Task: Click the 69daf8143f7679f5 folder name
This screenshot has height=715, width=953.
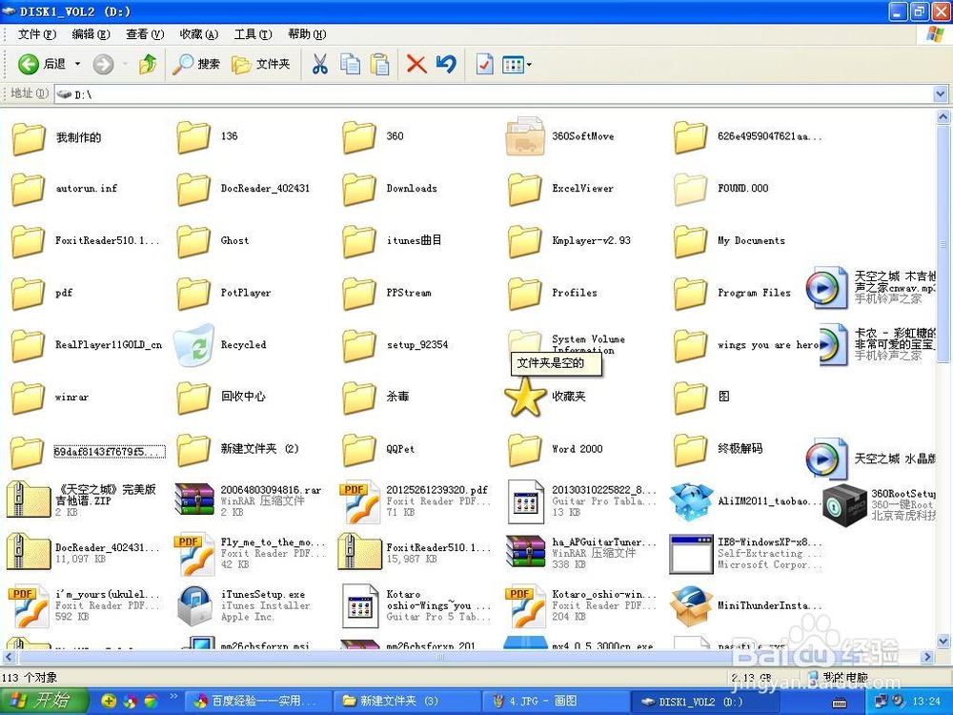Action: [x=109, y=452]
